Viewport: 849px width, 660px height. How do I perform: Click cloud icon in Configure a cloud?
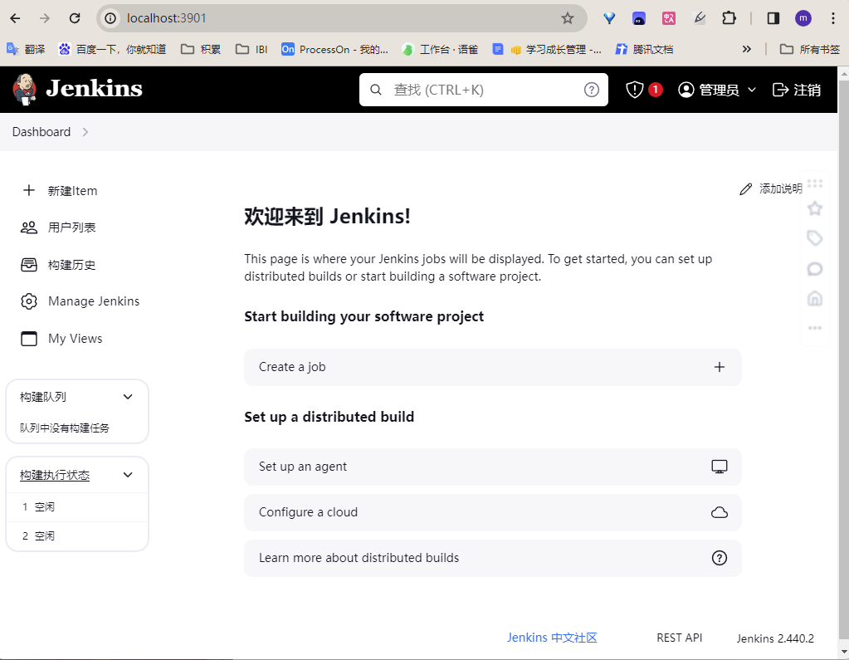(x=719, y=512)
